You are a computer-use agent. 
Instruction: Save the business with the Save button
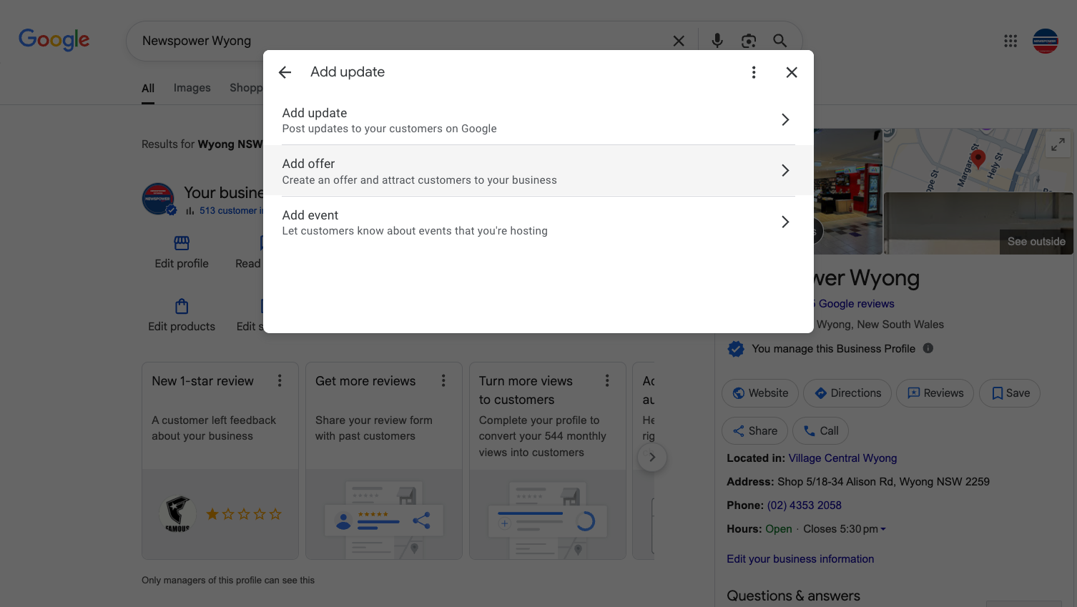coord(1010,393)
